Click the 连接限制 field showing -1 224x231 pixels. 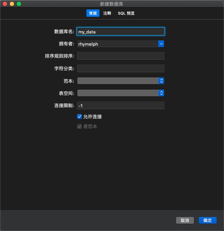[120, 105]
